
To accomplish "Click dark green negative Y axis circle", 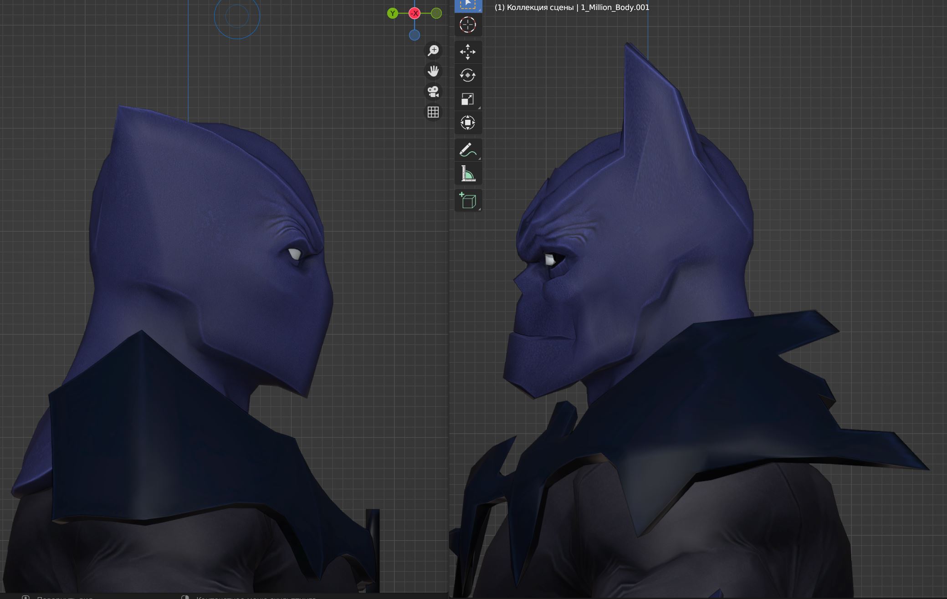I will click(x=436, y=13).
